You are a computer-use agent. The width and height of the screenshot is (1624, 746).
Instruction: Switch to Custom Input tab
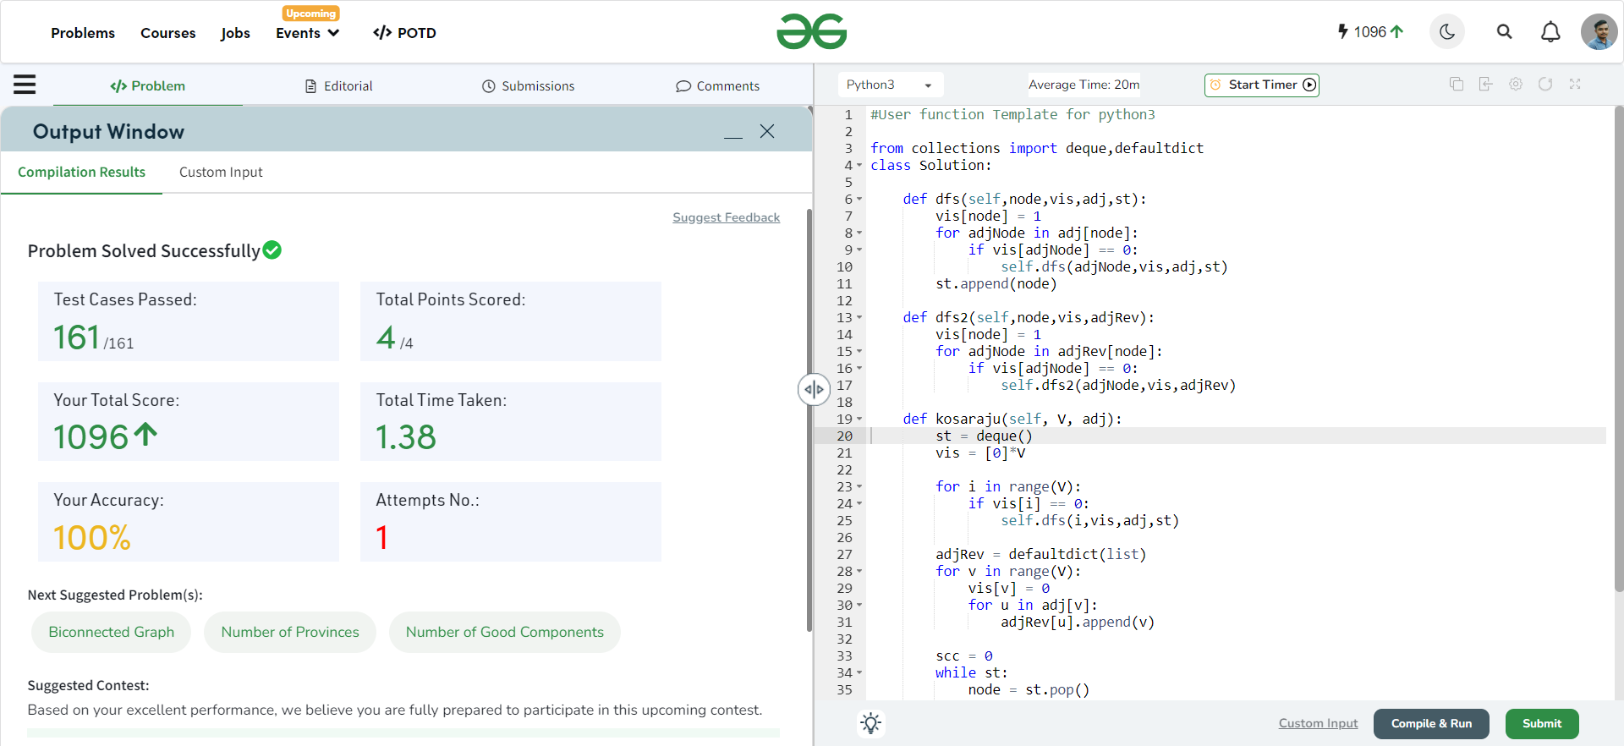click(221, 172)
